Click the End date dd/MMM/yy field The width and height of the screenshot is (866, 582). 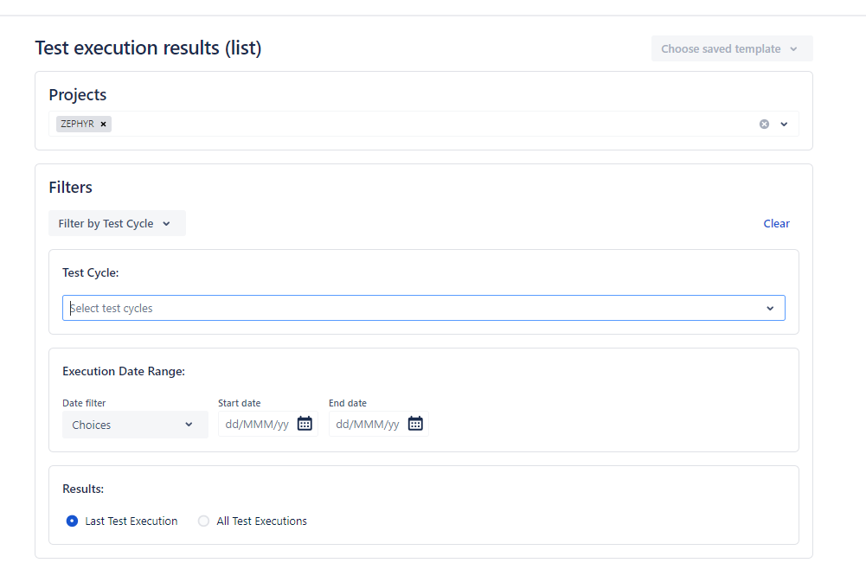pyautogui.click(x=367, y=424)
